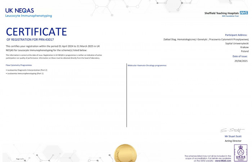The image size is (252, 162).
Task: Select the 'Poland' address line
Action: pos(244,51)
